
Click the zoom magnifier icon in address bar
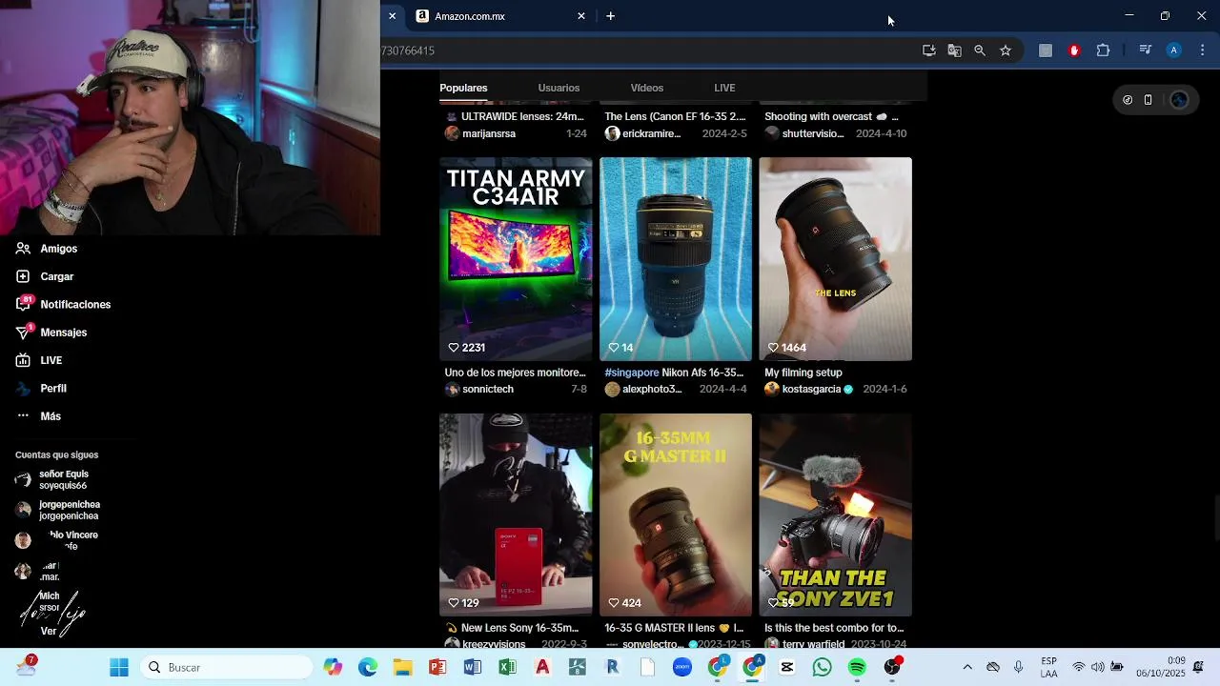[980, 50]
